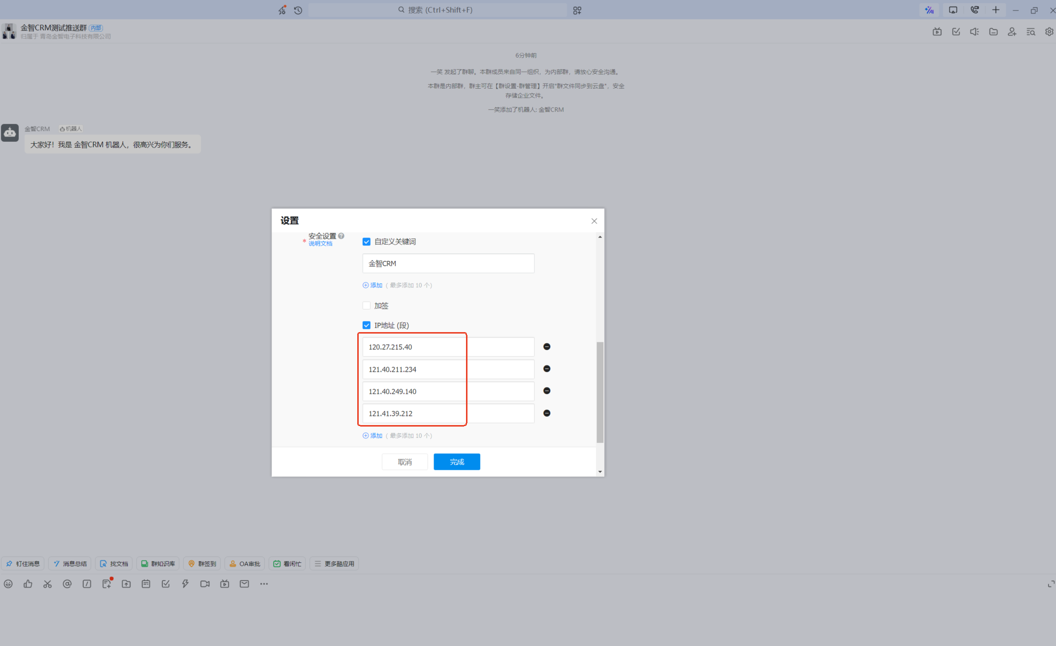Click the plus icon in the title bar
1056x646 pixels.
point(995,10)
